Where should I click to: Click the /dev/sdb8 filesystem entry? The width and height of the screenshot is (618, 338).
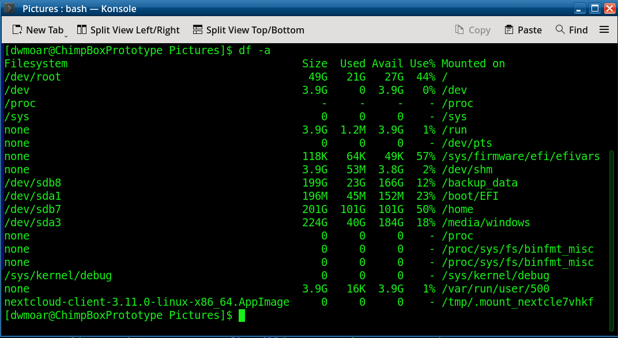pyautogui.click(x=33, y=183)
